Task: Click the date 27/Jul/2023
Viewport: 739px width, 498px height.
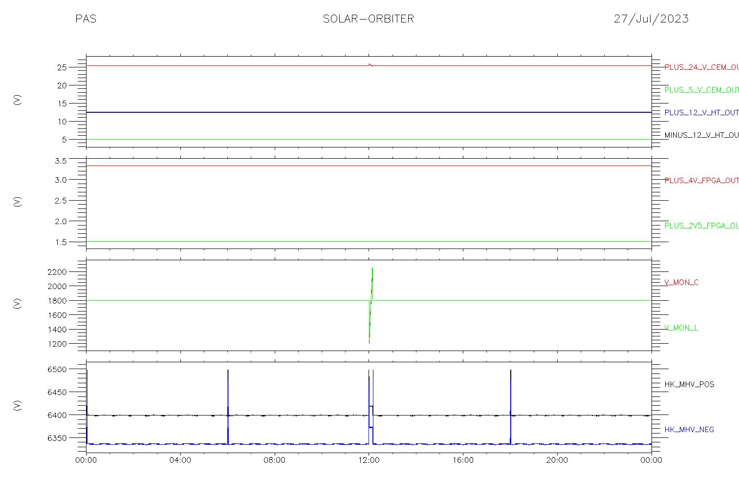Action: (651, 19)
